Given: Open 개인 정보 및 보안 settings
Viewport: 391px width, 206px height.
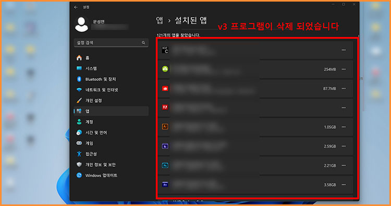Looking at the screenshot, I should click(x=111, y=165).
